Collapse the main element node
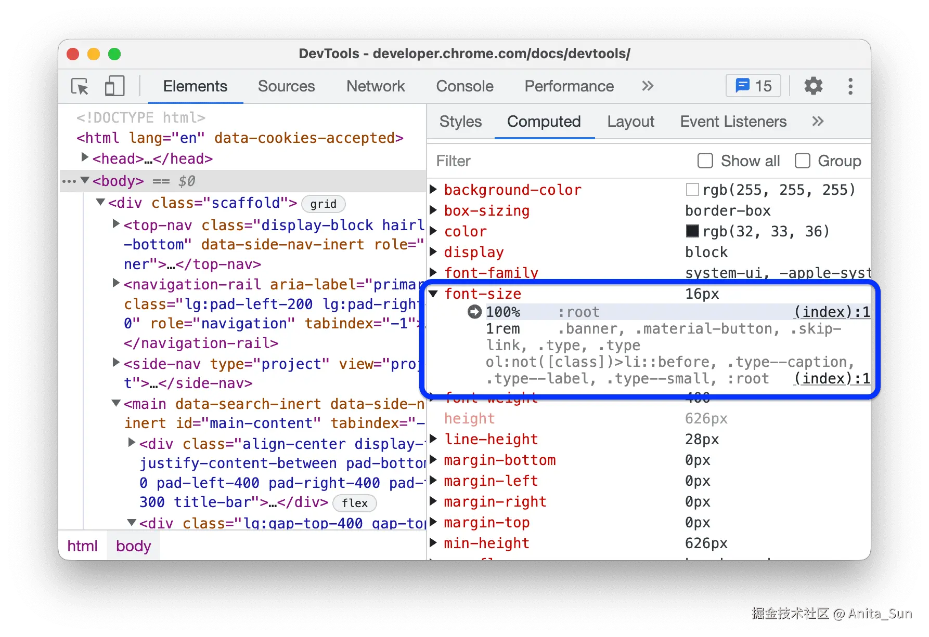The width and height of the screenshot is (929, 637). 116,403
